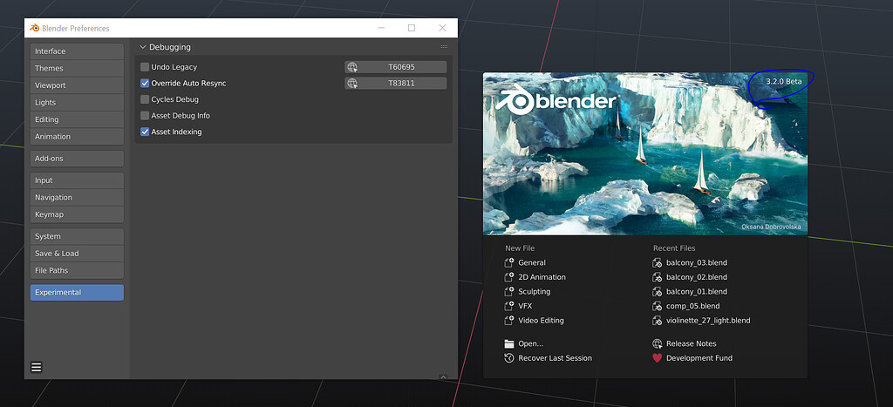Enable the Cycles Debug checkbox
The width and height of the screenshot is (893, 407).
tap(145, 99)
